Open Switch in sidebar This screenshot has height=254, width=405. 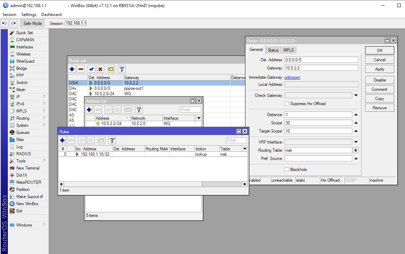point(22,83)
